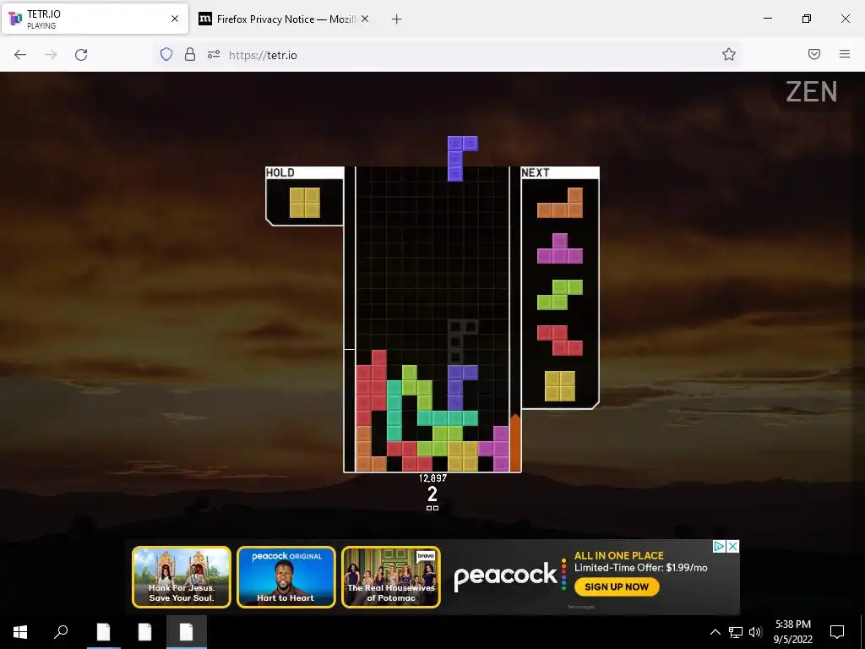
Task: Click the HOLD panel label
Action: click(x=280, y=172)
